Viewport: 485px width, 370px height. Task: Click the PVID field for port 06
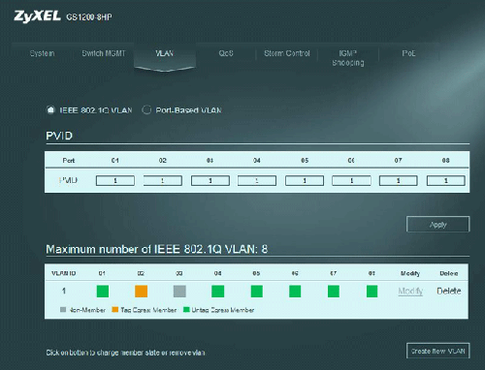(351, 180)
